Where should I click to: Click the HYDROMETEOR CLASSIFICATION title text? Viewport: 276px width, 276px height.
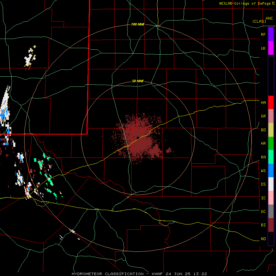[x=108, y=274]
